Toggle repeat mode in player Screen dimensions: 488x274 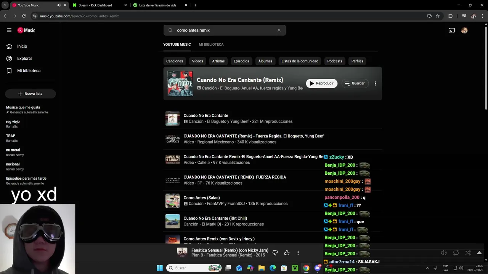456,253
